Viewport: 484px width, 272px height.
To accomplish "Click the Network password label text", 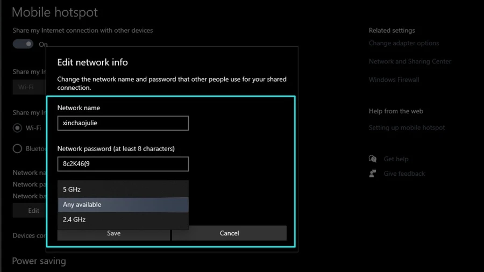I will [x=116, y=149].
